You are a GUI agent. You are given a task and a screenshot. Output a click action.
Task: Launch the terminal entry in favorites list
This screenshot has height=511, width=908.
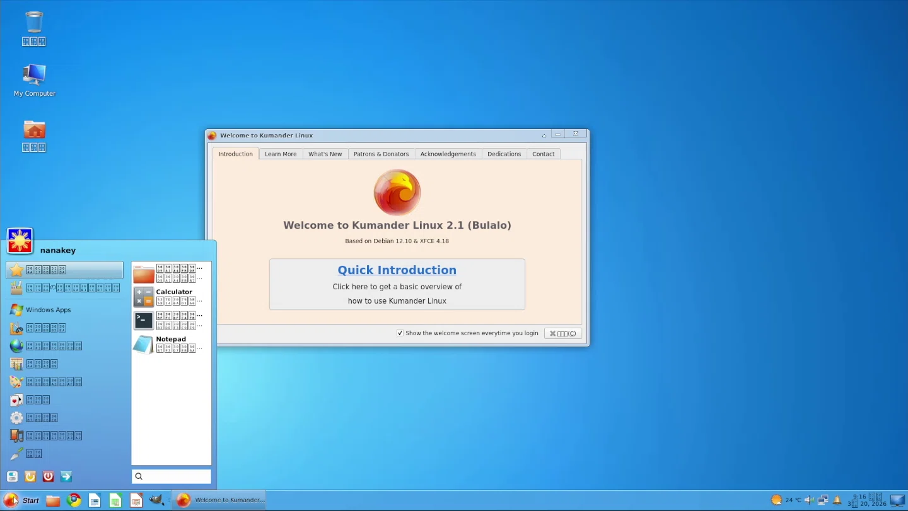[x=171, y=321]
